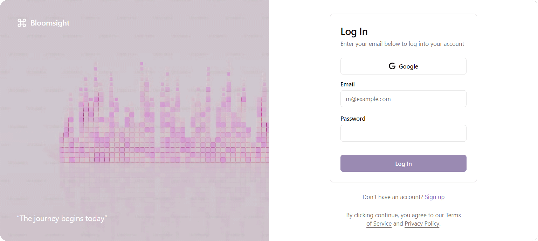Viewport: 538px width, 241px height.
Task: Focus the Password input field
Action: pyautogui.click(x=403, y=133)
